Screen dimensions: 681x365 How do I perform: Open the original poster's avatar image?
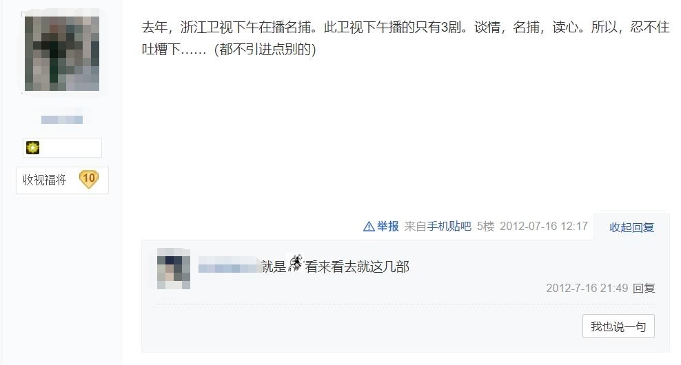(x=61, y=54)
